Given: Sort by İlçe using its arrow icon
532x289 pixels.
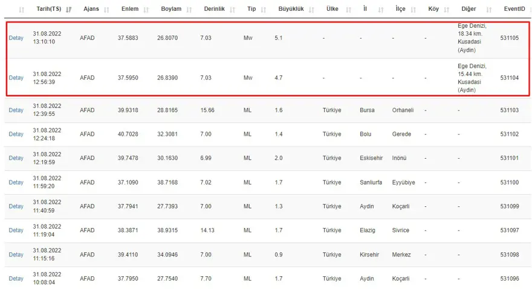Looking at the screenshot, I should click(414, 10).
